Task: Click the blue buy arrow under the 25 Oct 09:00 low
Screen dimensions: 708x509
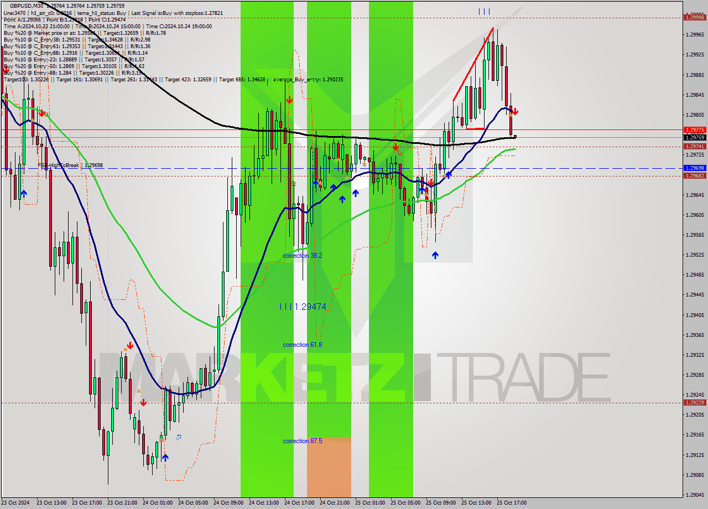Action: (x=435, y=255)
